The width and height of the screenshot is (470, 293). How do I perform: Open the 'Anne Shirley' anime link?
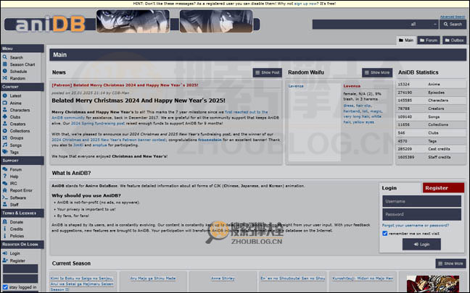(x=223, y=278)
